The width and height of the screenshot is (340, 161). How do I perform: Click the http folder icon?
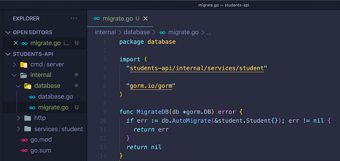click(x=28, y=118)
